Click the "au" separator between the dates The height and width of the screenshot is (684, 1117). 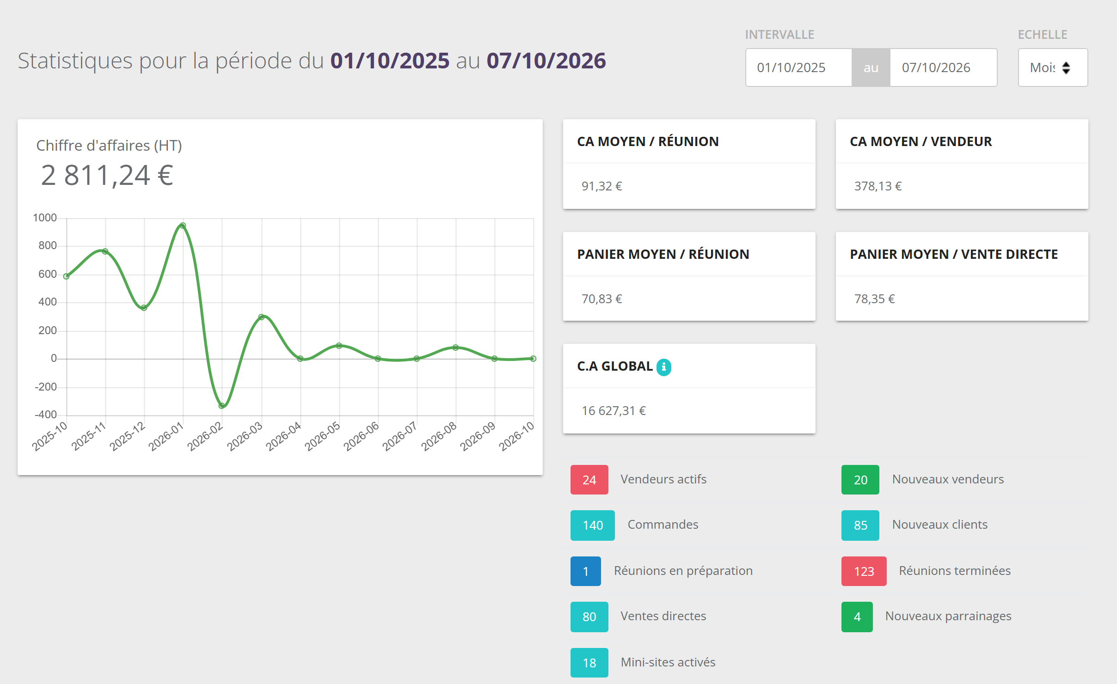[x=871, y=67]
